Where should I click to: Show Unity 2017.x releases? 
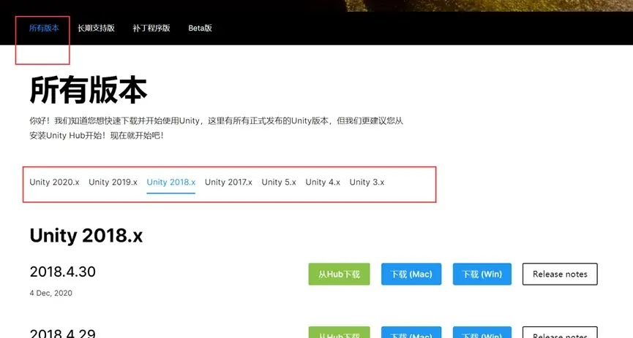[228, 182]
